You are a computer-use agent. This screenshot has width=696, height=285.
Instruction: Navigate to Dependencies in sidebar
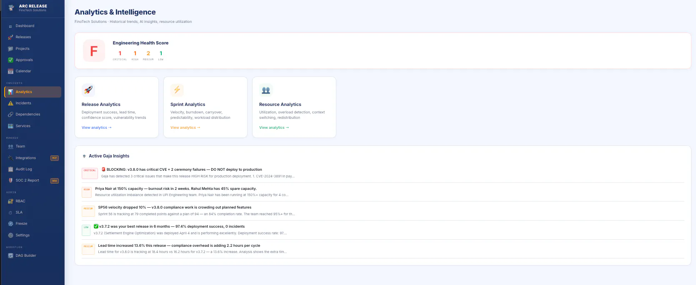(33, 114)
